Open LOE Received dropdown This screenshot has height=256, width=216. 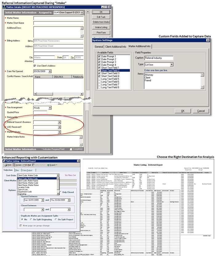59,127
